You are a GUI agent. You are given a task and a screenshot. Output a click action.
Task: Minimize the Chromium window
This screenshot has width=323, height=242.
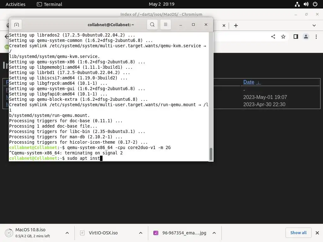pos(296,14)
